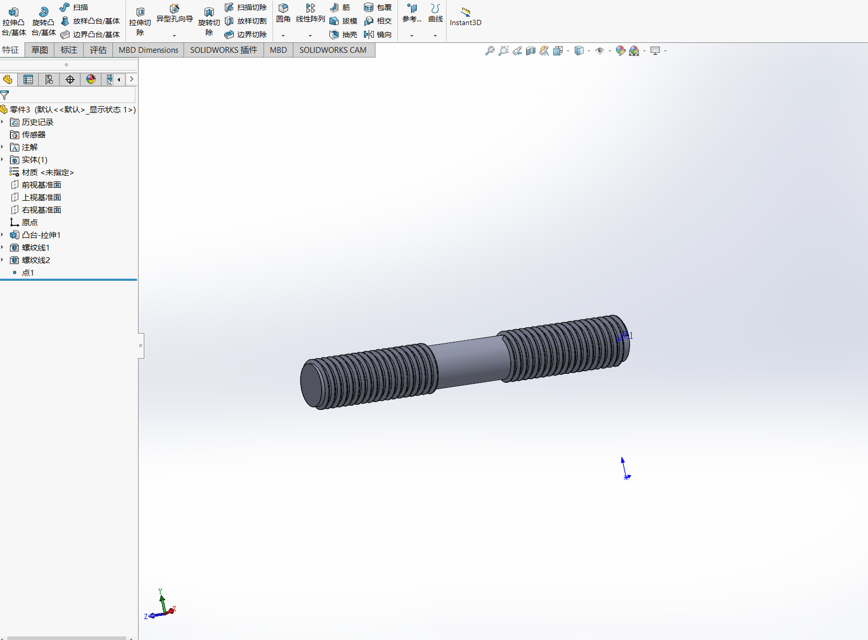Collapse the FeatureManager tabs with left arrow
This screenshot has height=640, width=868.
click(x=119, y=79)
